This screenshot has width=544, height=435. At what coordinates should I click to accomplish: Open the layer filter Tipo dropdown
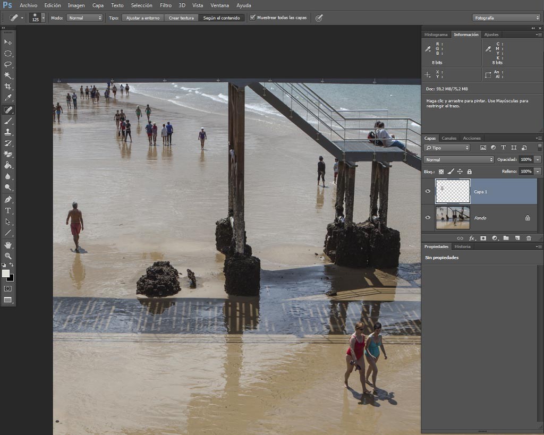point(447,148)
